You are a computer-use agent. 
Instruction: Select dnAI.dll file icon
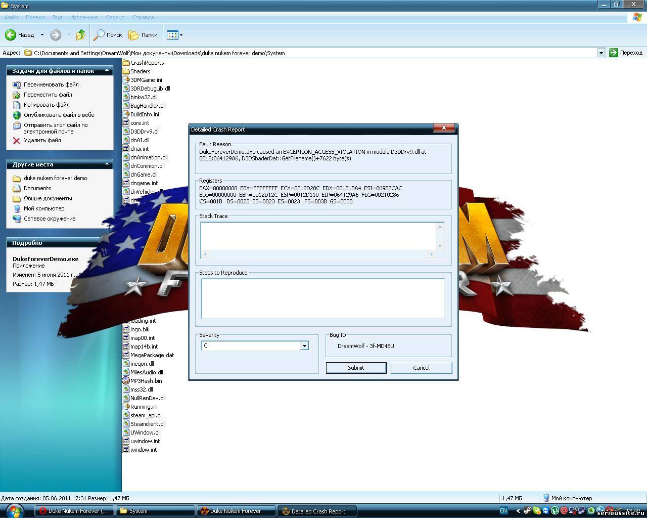point(126,140)
